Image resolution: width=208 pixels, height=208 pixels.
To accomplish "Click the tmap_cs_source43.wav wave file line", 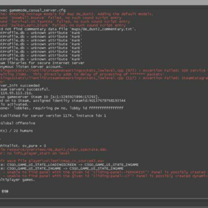I will tap(52, 161).
